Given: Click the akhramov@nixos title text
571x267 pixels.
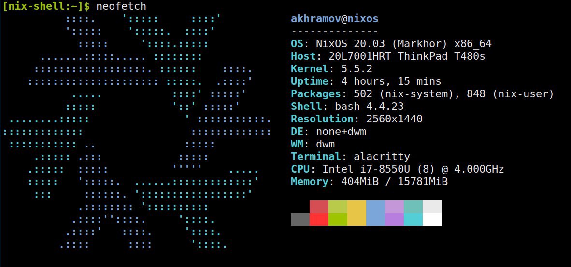Looking at the screenshot, I should [x=335, y=19].
